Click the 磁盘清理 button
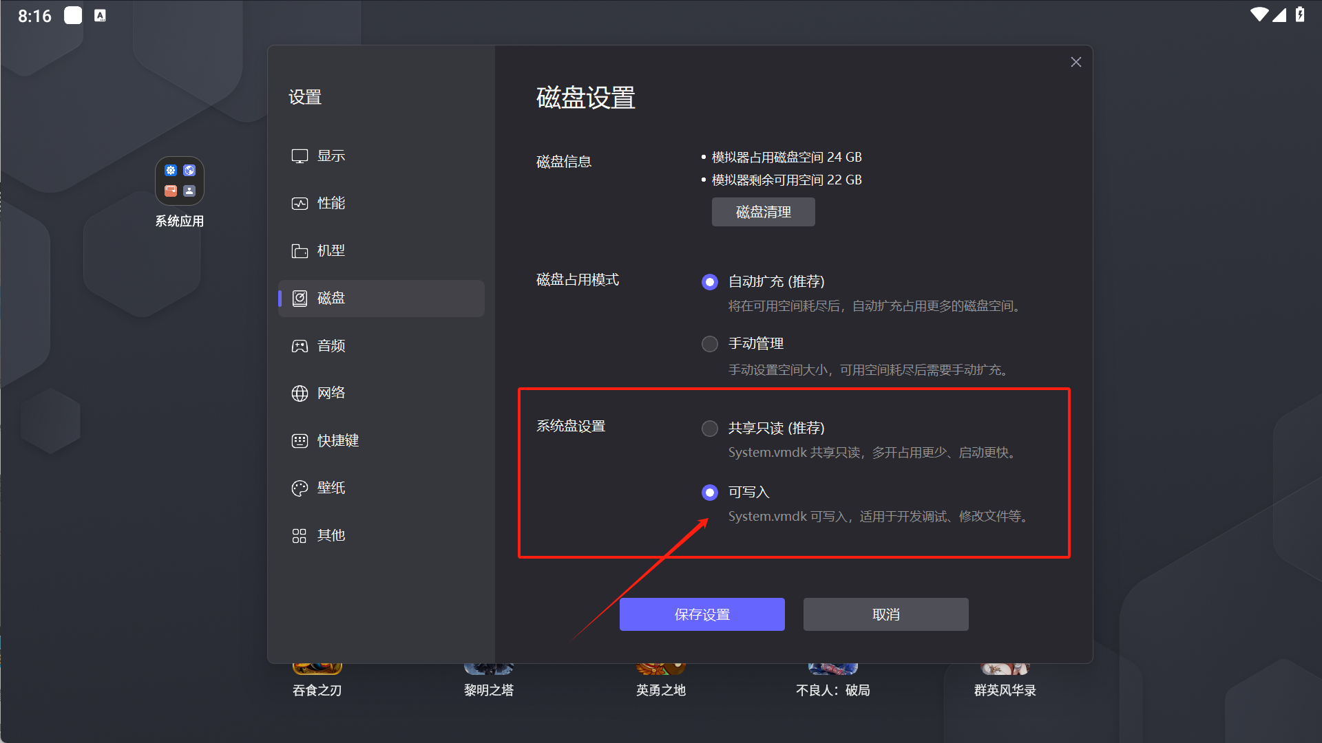1322x743 pixels. (763, 212)
